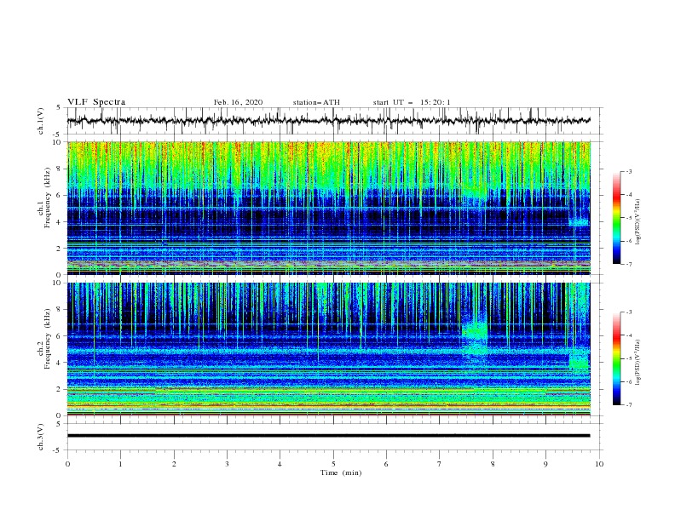Click time axis tick label "3"

click(227, 464)
